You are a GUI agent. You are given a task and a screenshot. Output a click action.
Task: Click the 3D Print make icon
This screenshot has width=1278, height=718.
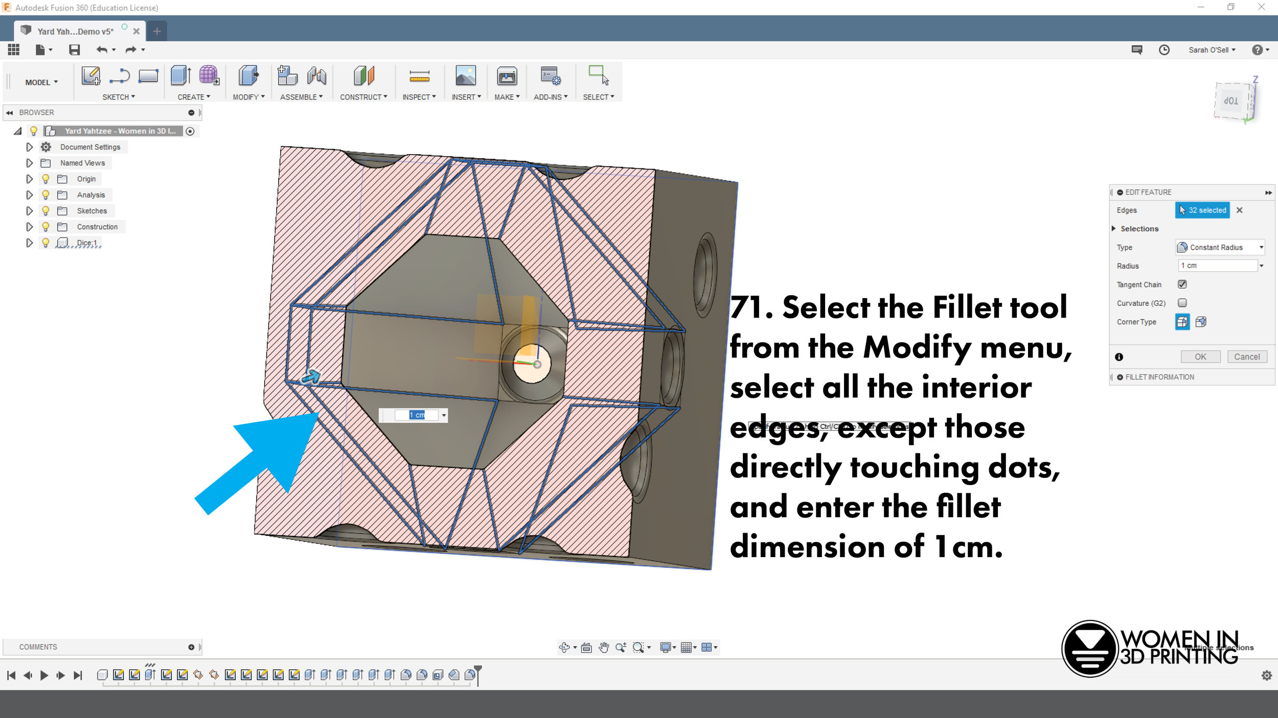click(x=507, y=77)
